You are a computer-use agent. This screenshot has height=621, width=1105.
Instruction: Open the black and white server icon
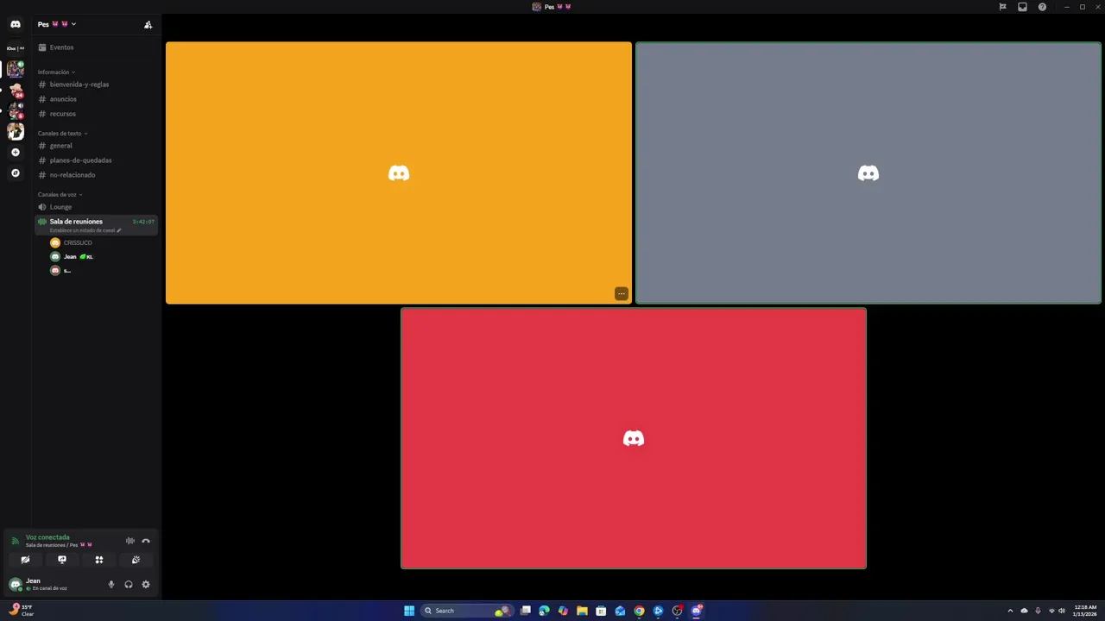pyautogui.click(x=16, y=131)
